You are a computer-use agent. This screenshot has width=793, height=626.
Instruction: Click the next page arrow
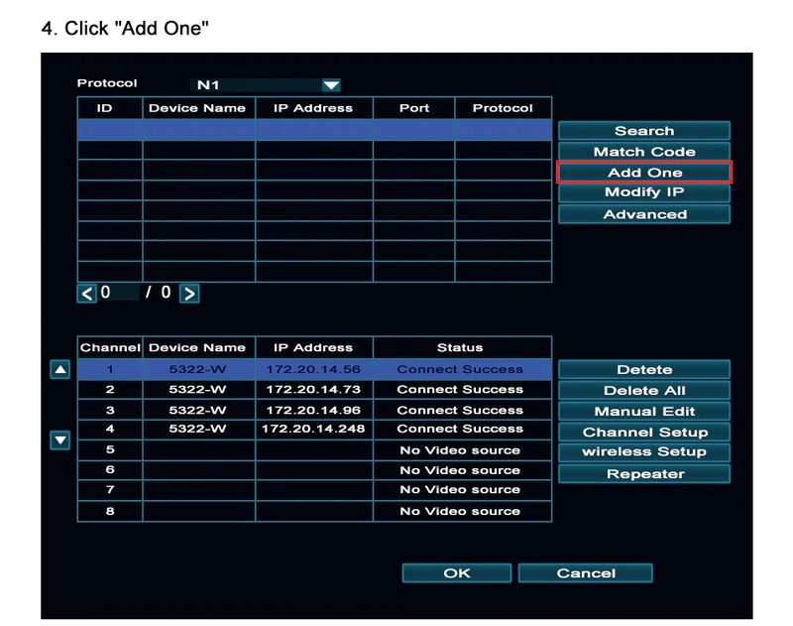click(x=189, y=294)
